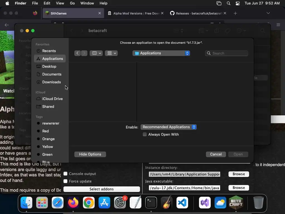Open the View menu
This screenshot has height=214, width=285.
coord(60,3)
